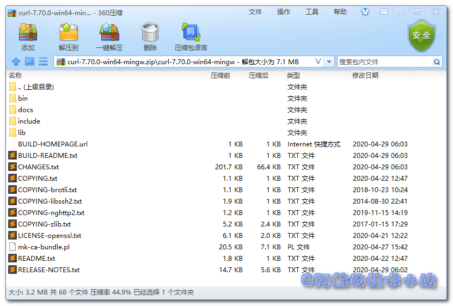
Task: Select BUILD-HOMEPAGE.url file name
Action: [x=53, y=144]
